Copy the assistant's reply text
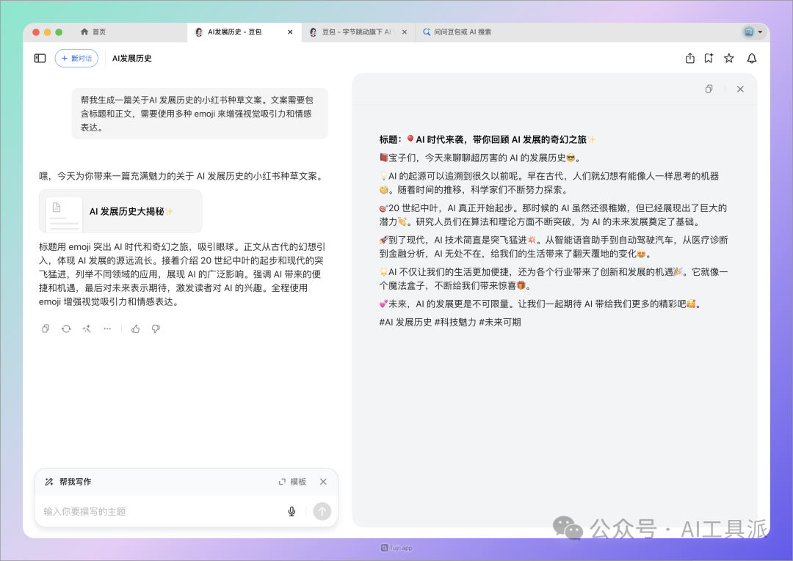 tap(46, 329)
